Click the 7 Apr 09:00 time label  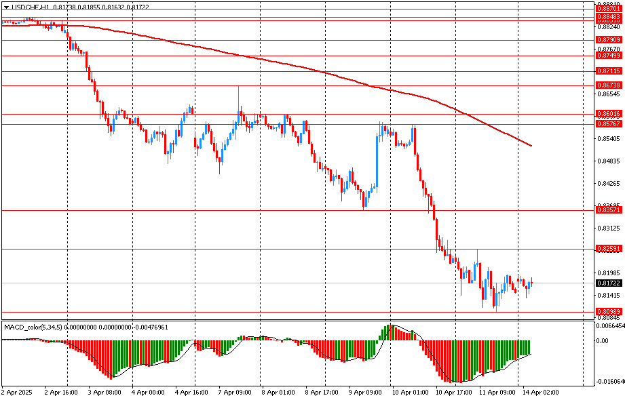coord(234,392)
